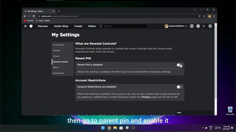
Task: Open the Windows Start button
Action: pyautogui.click(x=103, y=128)
